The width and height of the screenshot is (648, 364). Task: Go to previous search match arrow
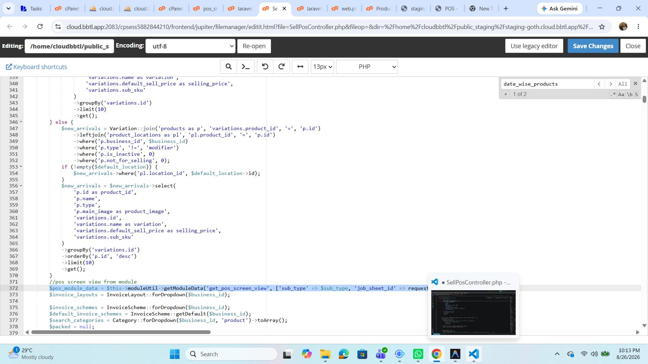[599, 84]
